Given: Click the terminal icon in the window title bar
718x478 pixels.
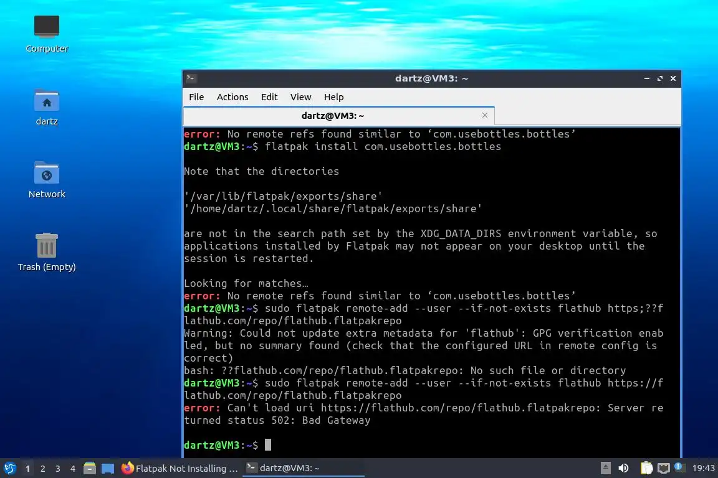Looking at the screenshot, I should (191, 78).
